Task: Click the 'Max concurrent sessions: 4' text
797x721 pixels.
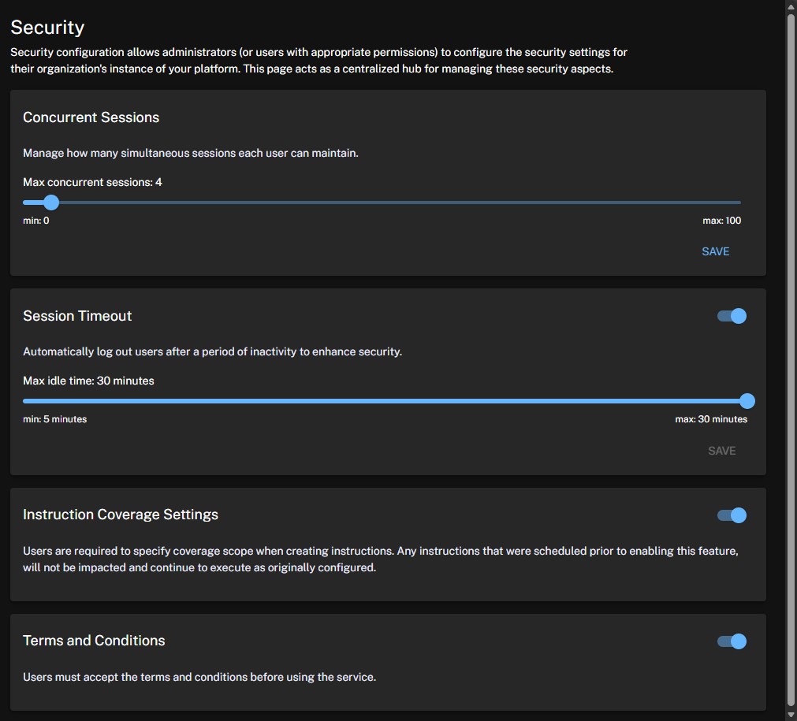Action: 92,182
